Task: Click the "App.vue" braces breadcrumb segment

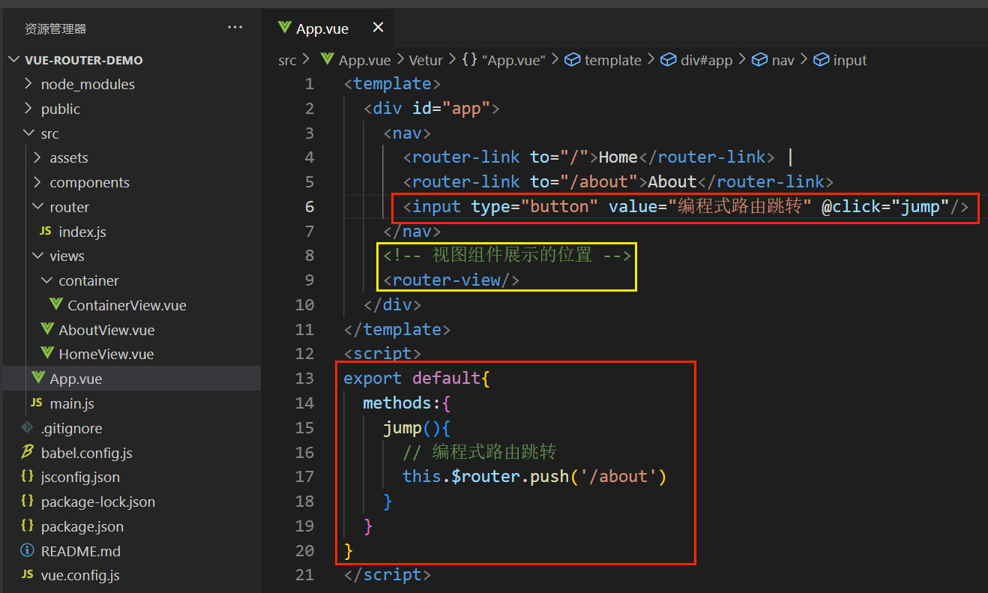Action: (504, 60)
